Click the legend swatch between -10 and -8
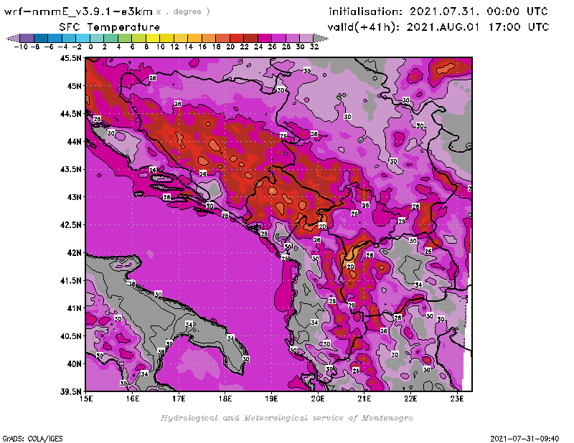This screenshot has height=443, width=574. [x=27, y=38]
